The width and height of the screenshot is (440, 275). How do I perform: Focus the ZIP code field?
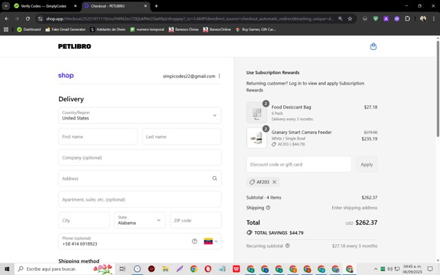(x=195, y=220)
